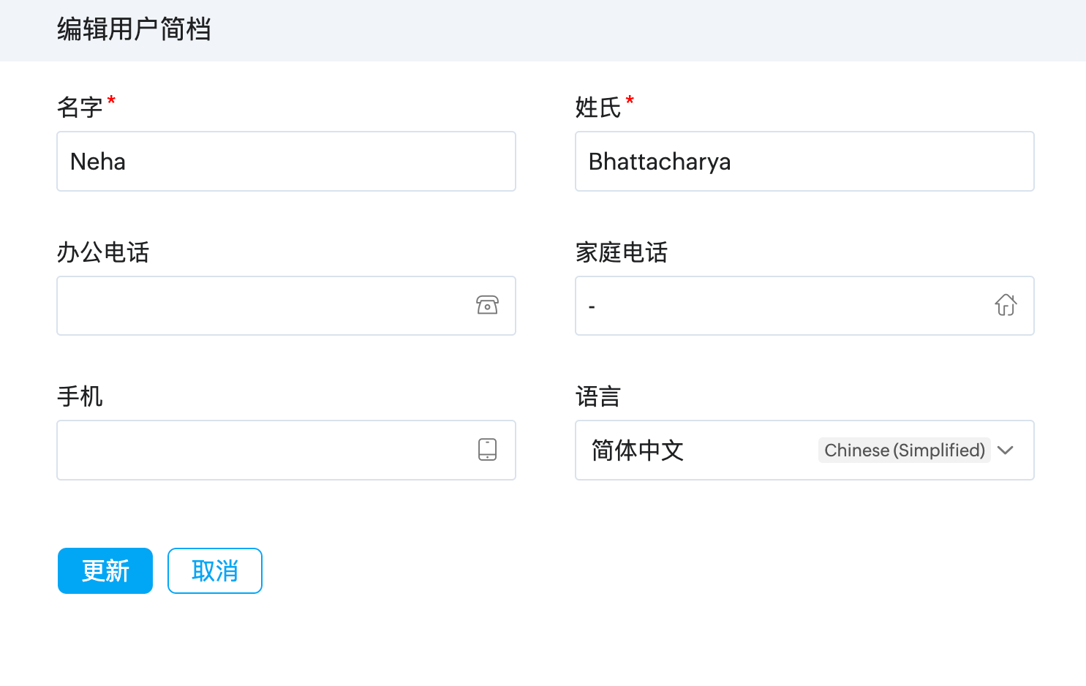Click the home phone house icon

1006,305
